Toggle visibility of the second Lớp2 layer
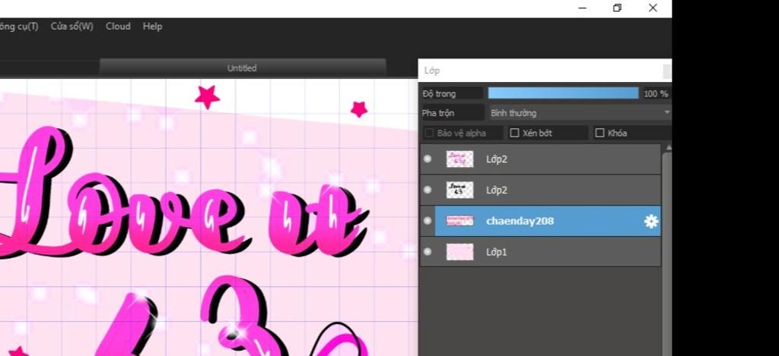 [x=428, y=190]
